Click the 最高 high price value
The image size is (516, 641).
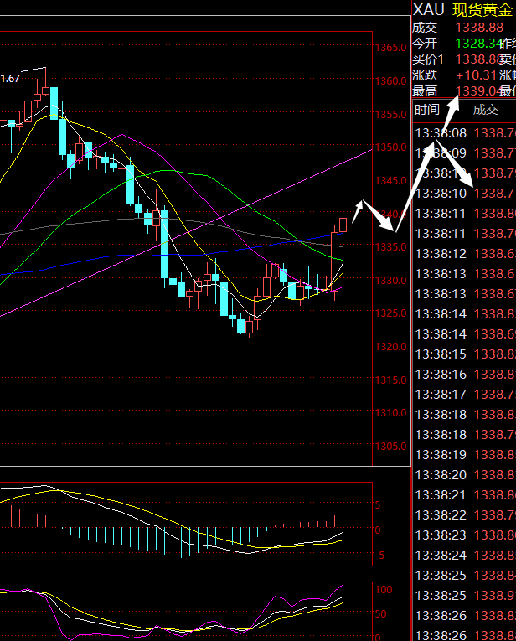click(x=478, y=90)
